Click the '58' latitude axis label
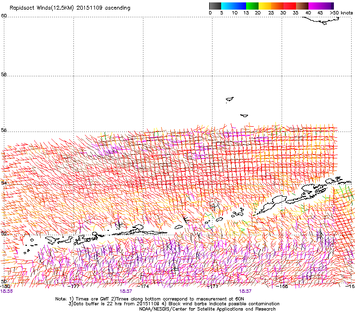This screenshot has height=312, width=355. (4, 74)
